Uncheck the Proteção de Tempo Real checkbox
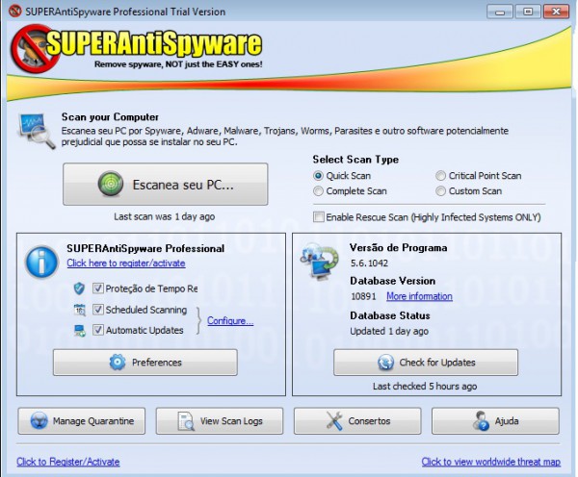The height and width of the screenshot is (477, 578). tap(97, 289)
